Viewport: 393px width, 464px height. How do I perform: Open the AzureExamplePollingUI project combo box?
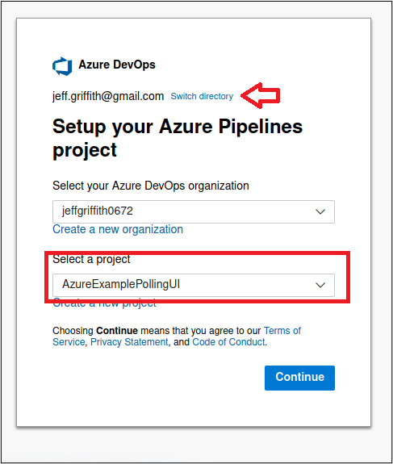tap(194, 285)
